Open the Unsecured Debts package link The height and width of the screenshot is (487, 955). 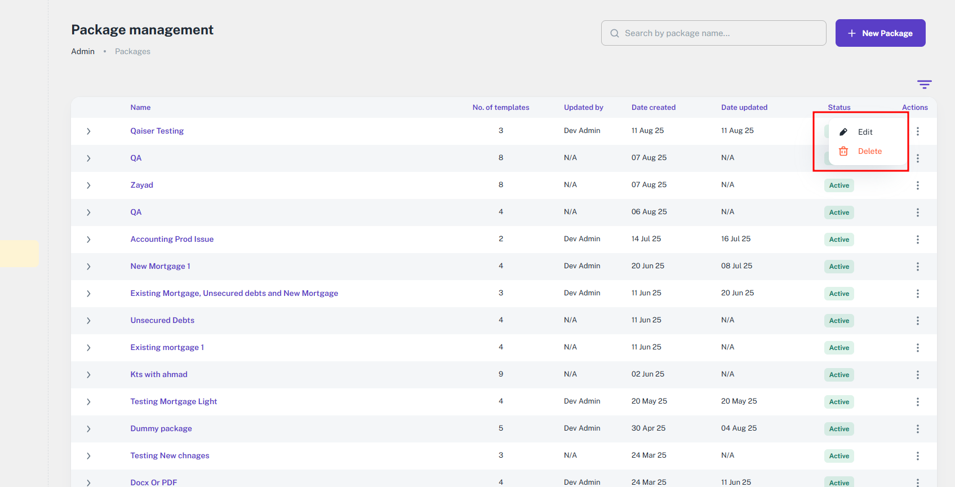(162, 320)
